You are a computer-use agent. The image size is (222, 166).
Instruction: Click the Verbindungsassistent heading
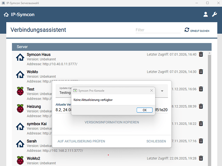[38, 30]
